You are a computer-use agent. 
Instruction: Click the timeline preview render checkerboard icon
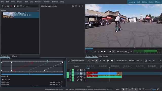pyautogui.click(x=146, y=61)
